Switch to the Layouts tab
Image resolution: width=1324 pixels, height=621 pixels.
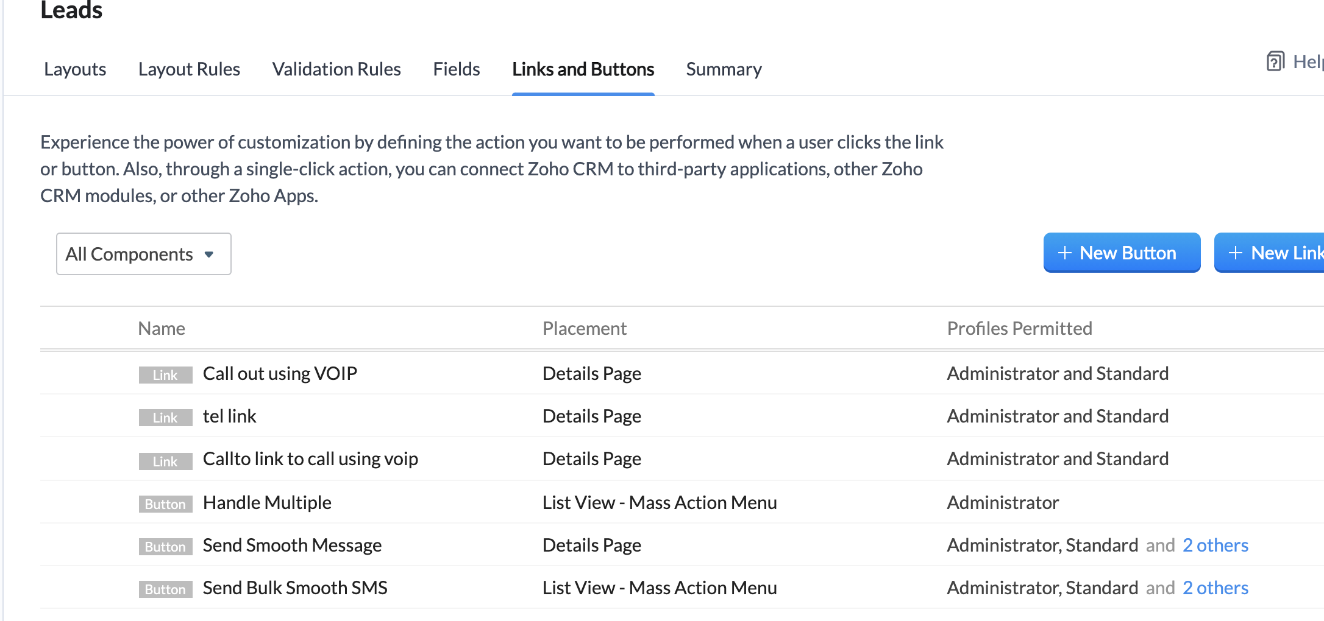click(75, 69)
